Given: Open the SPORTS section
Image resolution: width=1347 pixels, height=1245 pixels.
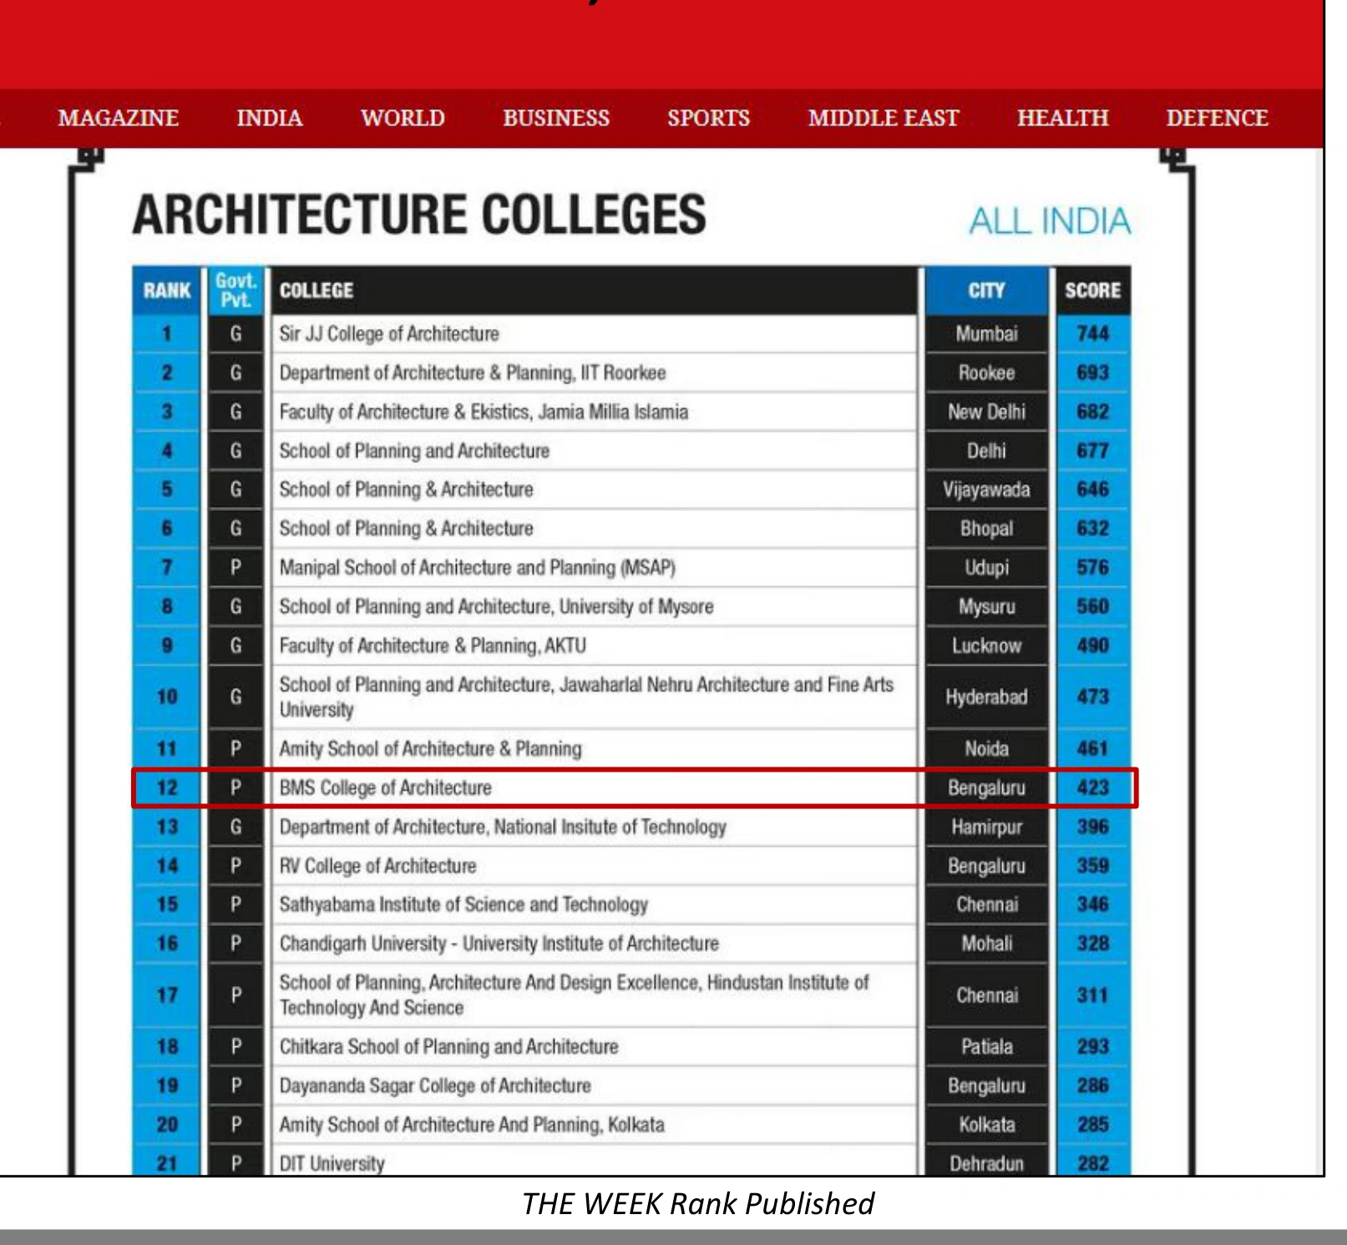Looking at the screenshot, I should pos(708,118).
